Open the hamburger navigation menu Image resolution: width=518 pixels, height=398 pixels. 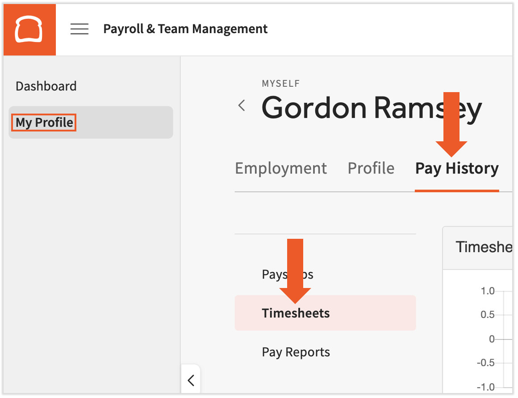pyautogui.click(x=79, y=29)
